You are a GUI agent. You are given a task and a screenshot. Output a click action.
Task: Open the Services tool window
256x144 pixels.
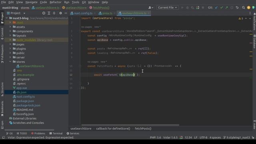[x=73, y=133]
